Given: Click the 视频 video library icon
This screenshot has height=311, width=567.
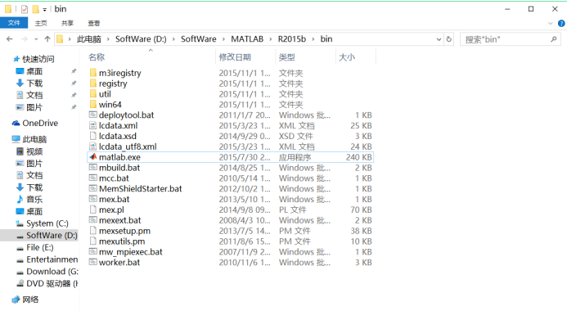Looking at the screenshot, I should [x=20, y=151].
